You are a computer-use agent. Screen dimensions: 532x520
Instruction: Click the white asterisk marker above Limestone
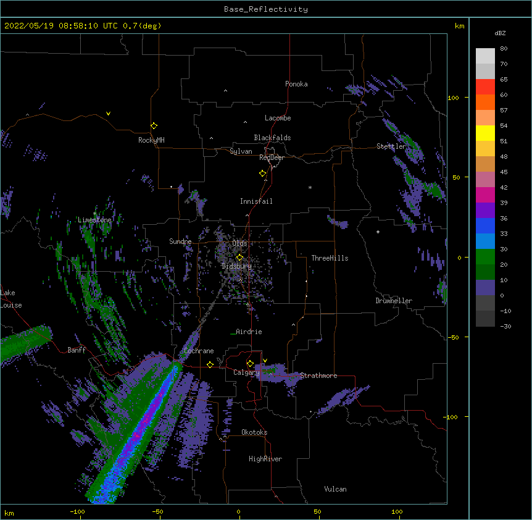tap(94, 214)
